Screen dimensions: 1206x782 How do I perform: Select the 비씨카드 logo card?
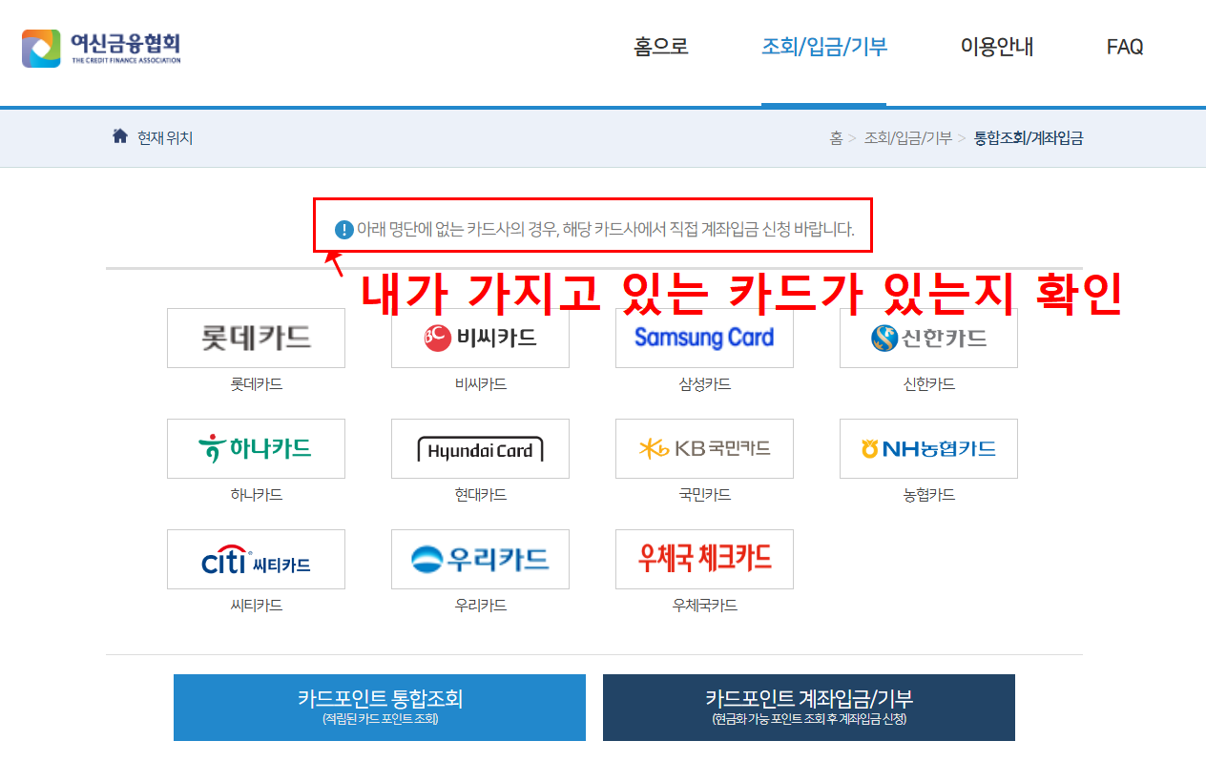click(480, 338)
